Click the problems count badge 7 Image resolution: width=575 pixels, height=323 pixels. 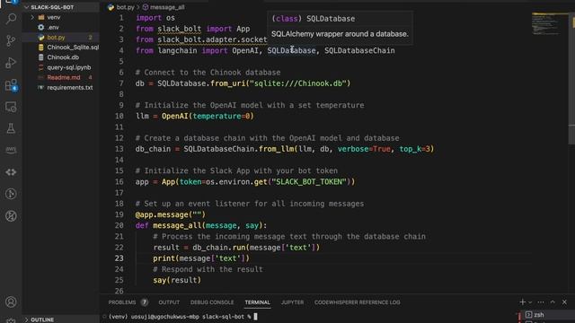tap(144, 302)
